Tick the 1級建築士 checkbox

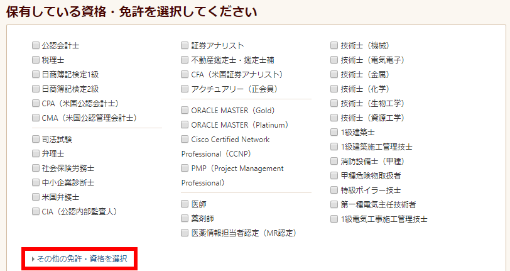pyautogui.click(x=334, y=132)
